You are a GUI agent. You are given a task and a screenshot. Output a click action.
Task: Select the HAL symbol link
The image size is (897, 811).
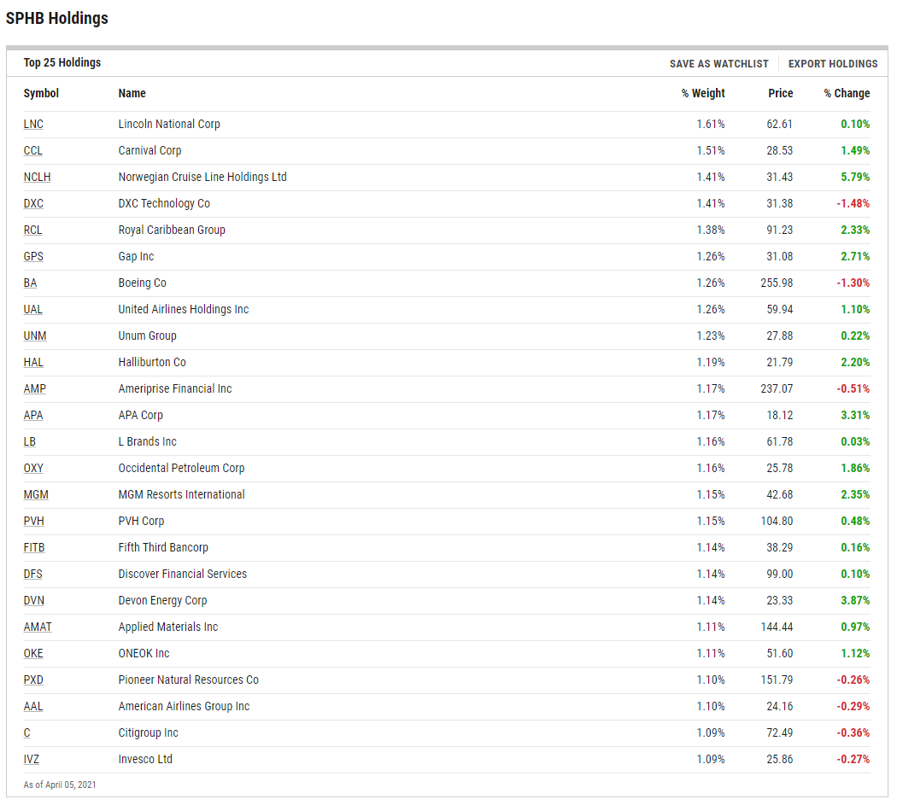[33, 362]
